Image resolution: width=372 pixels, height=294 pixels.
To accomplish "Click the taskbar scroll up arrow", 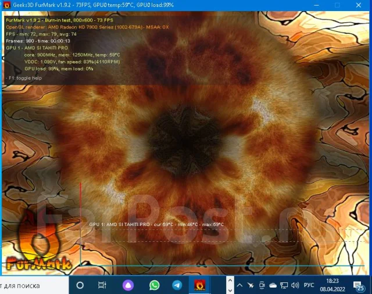I will pos(230,281).
